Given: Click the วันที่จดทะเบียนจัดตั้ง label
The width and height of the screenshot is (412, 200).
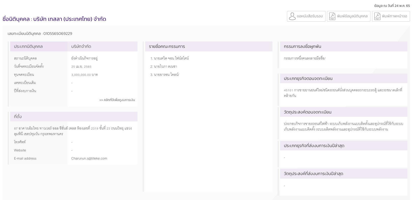Looking at the screenshot, I should [29, 66].
